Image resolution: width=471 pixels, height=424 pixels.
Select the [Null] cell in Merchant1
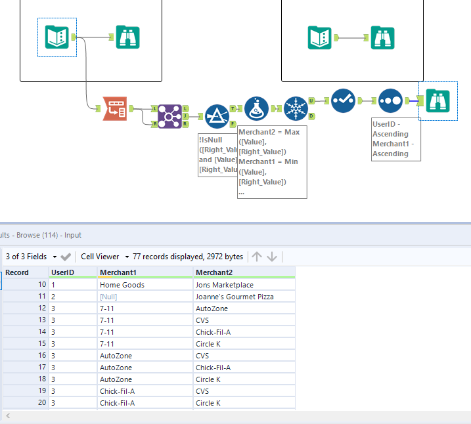[145, 297]
